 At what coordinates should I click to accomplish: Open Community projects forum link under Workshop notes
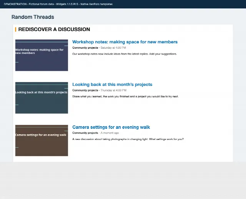[x=85, y=48]
